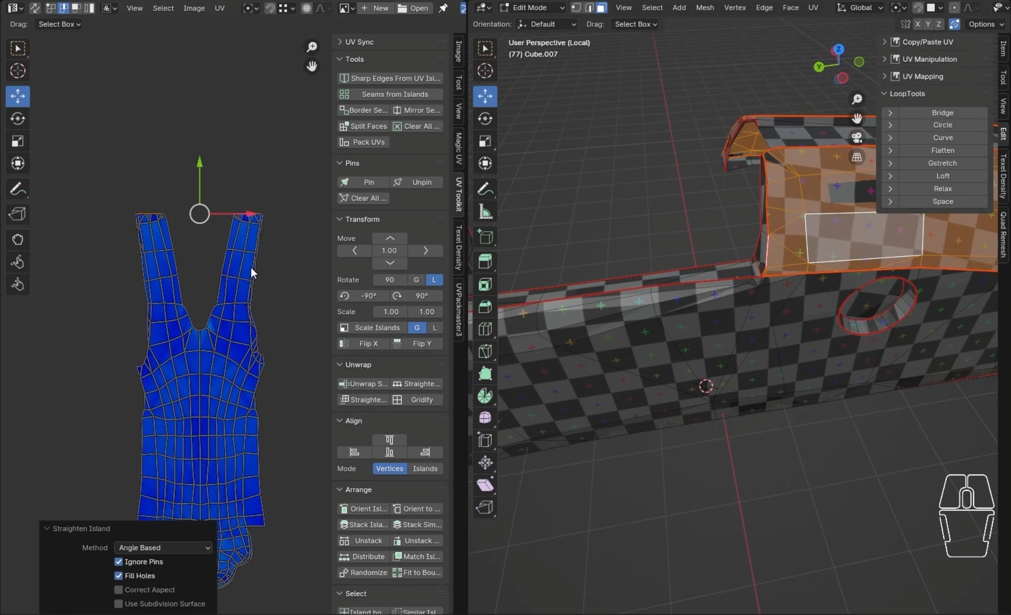Viewport: 1011px width, 615px height.
Task: Click the first Scale value field
Action: click(390, 312)
